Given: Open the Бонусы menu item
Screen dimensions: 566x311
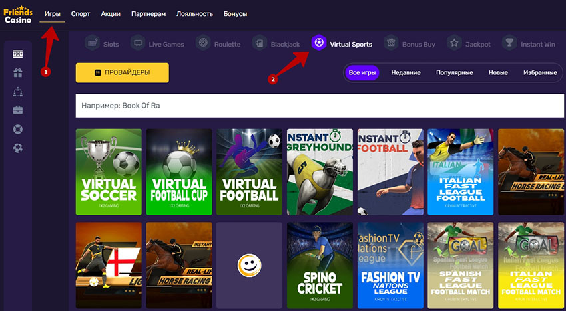Looking at the screenshot, I should pyautogui.click(x=235, y=14).
